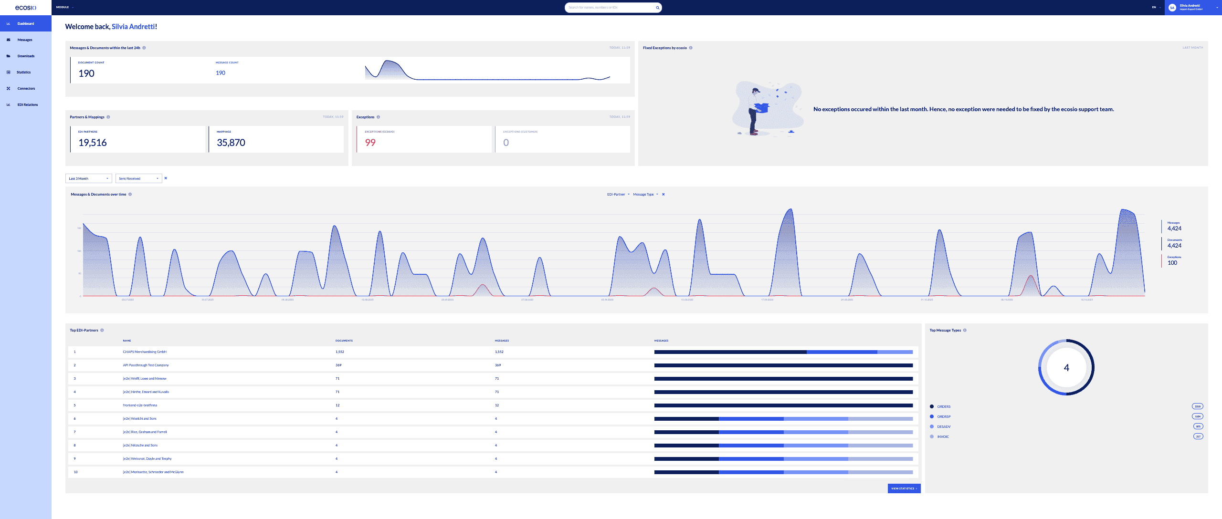Click the info icon beside Top Message Types
The height and width of the screenshot is (519, 1222).
(964, 330)
